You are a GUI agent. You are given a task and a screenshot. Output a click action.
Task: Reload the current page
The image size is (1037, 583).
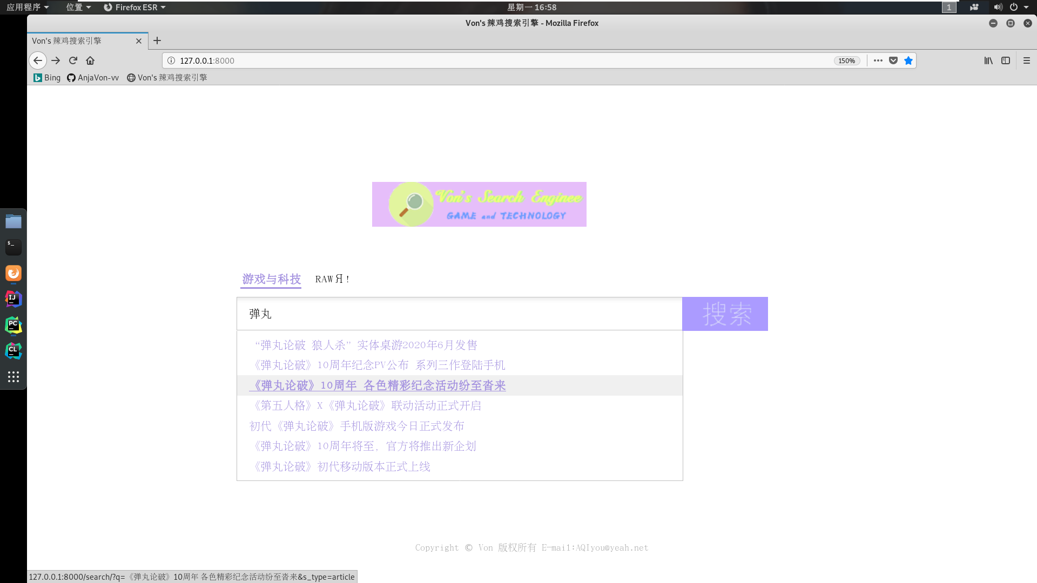coord(72,60)
